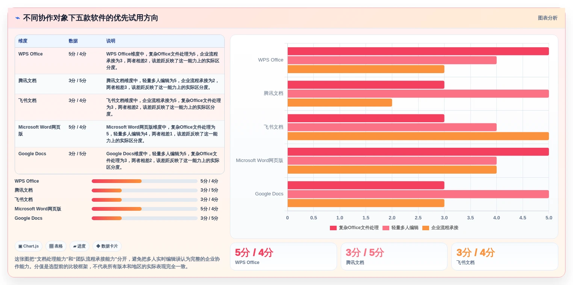
Task: Click the Google Docs progress bar
Action: (x=145, y=219)
